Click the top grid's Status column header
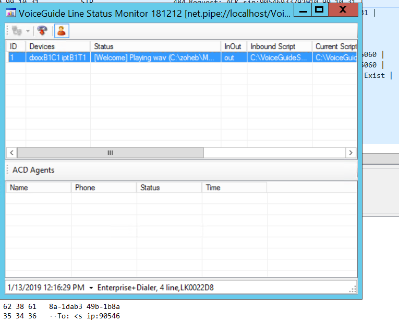Image resolution: width=399 pixels, height=321 pixels. (x=155, y=47)
